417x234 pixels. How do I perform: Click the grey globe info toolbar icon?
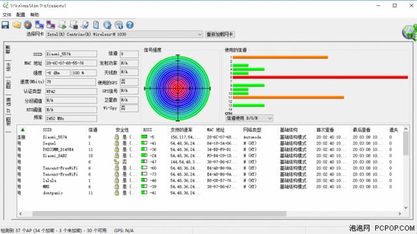click(x=119, y=25)
